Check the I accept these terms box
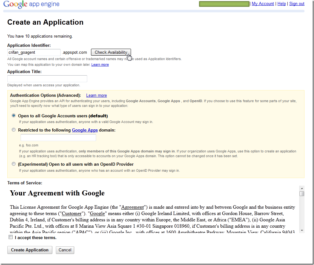This screenshot has width=314, height=265. [11, 237]
